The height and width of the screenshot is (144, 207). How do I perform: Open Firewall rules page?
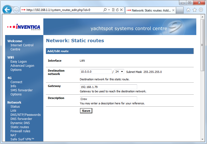pos(20,131)
